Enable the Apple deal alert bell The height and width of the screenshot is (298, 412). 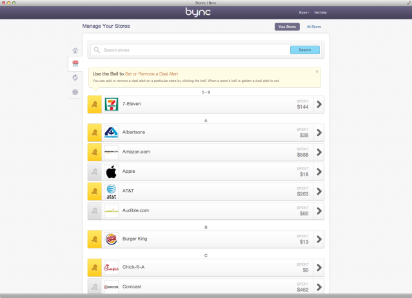[95, 172]
